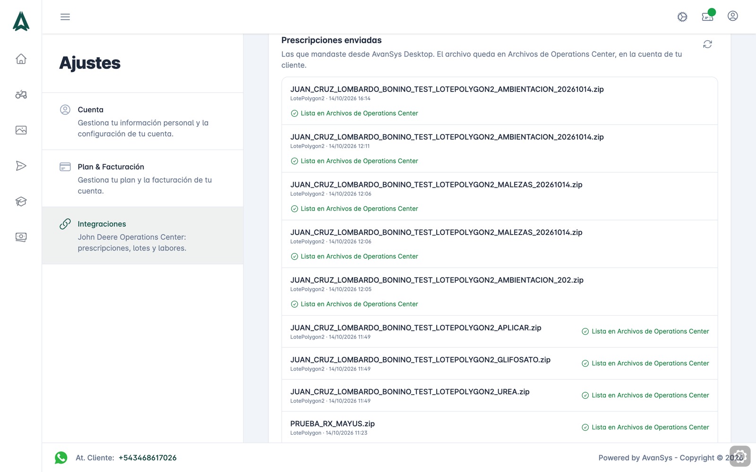Click the PRUEBA_RX_MAYUS.zip file name
The image size is (756, 472).
332,424
